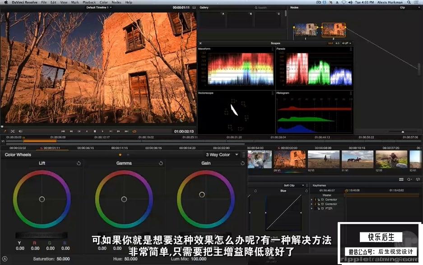Select clip thumbnail 11 V1

tap(358, 159)
